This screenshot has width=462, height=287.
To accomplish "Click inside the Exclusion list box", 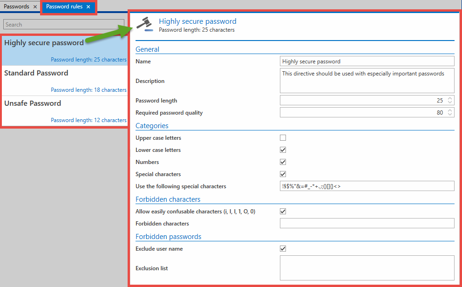I will pos(367,267).
